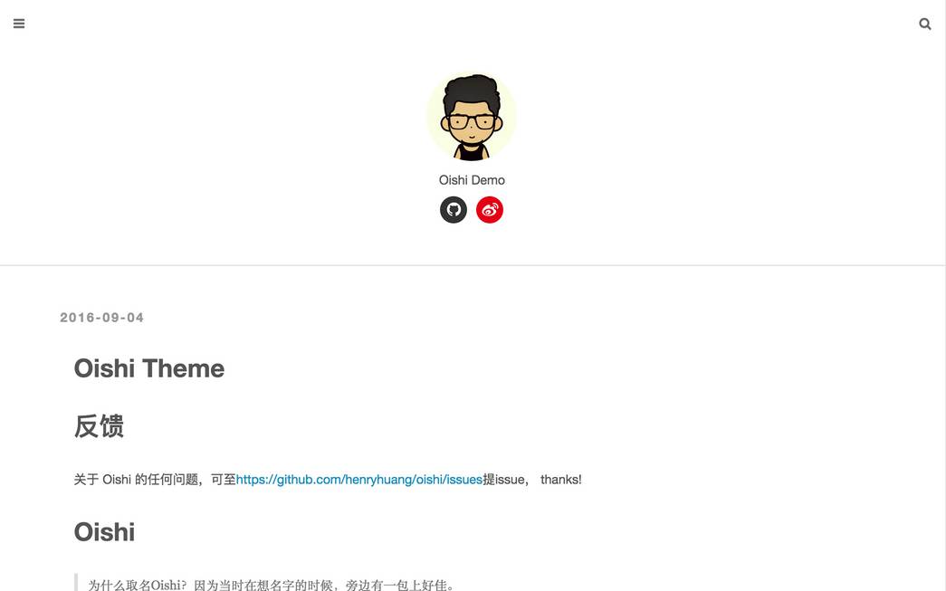Screen dimensions: 946x591
Task: Select the Oishi Demo site title
Action: point(472,180)
